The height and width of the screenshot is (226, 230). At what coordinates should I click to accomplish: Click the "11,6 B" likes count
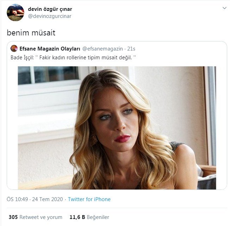pyautogui.click(x=77, y=217)
